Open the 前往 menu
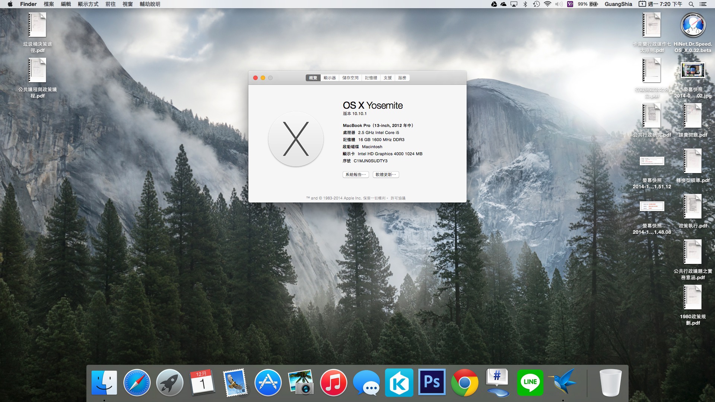Image resolution: width=715 pixels, height=402 pixels. pyautogui.click(x=111, y=4)
